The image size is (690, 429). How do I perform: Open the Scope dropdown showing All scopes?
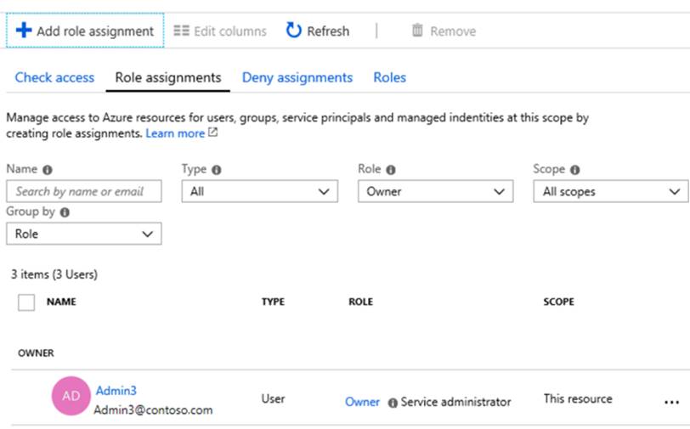610,192
